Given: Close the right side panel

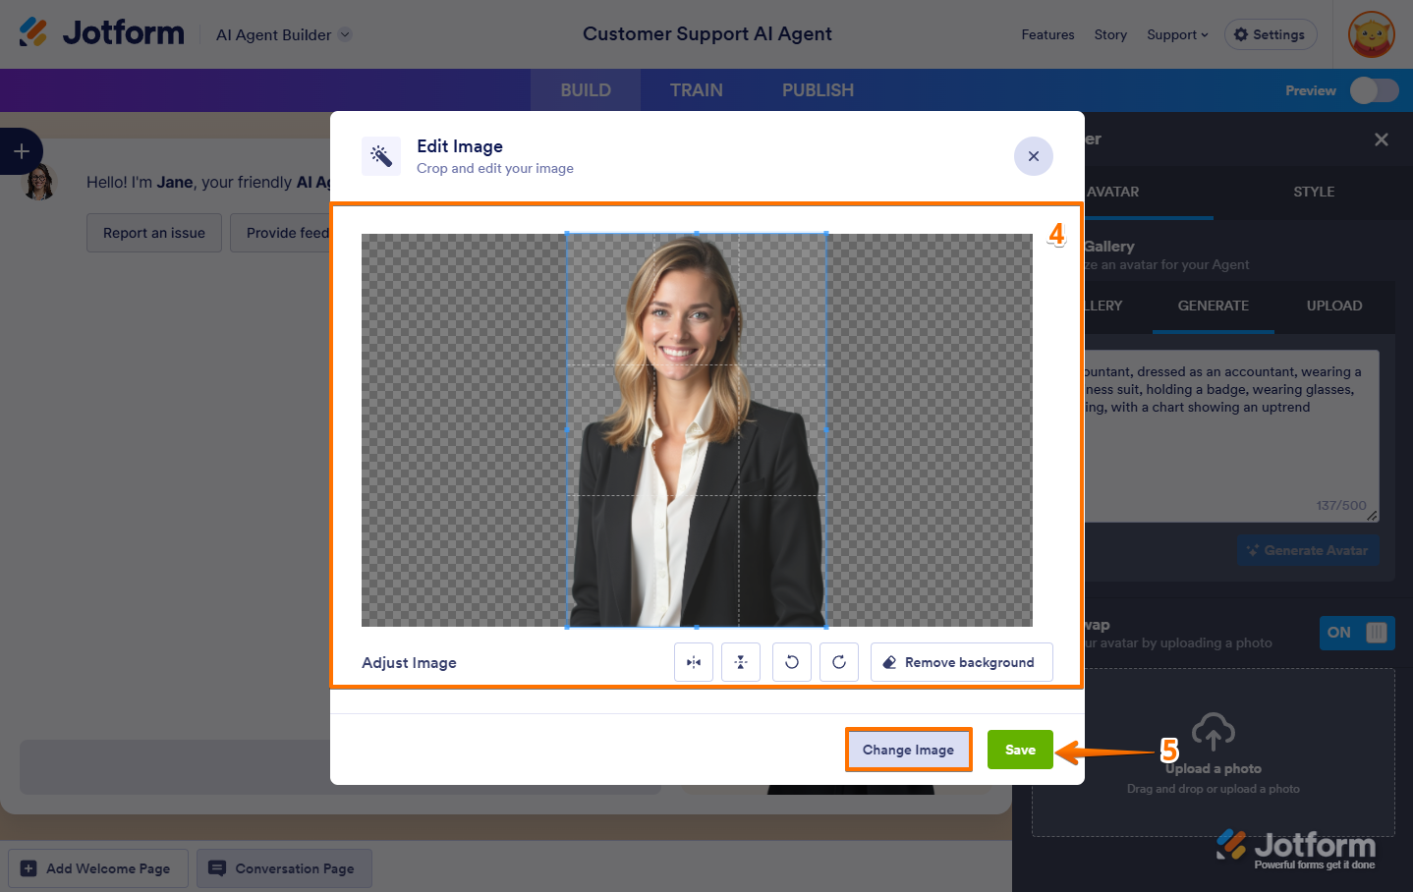Looking at the screenshot, I should [x=1382, y=139].
